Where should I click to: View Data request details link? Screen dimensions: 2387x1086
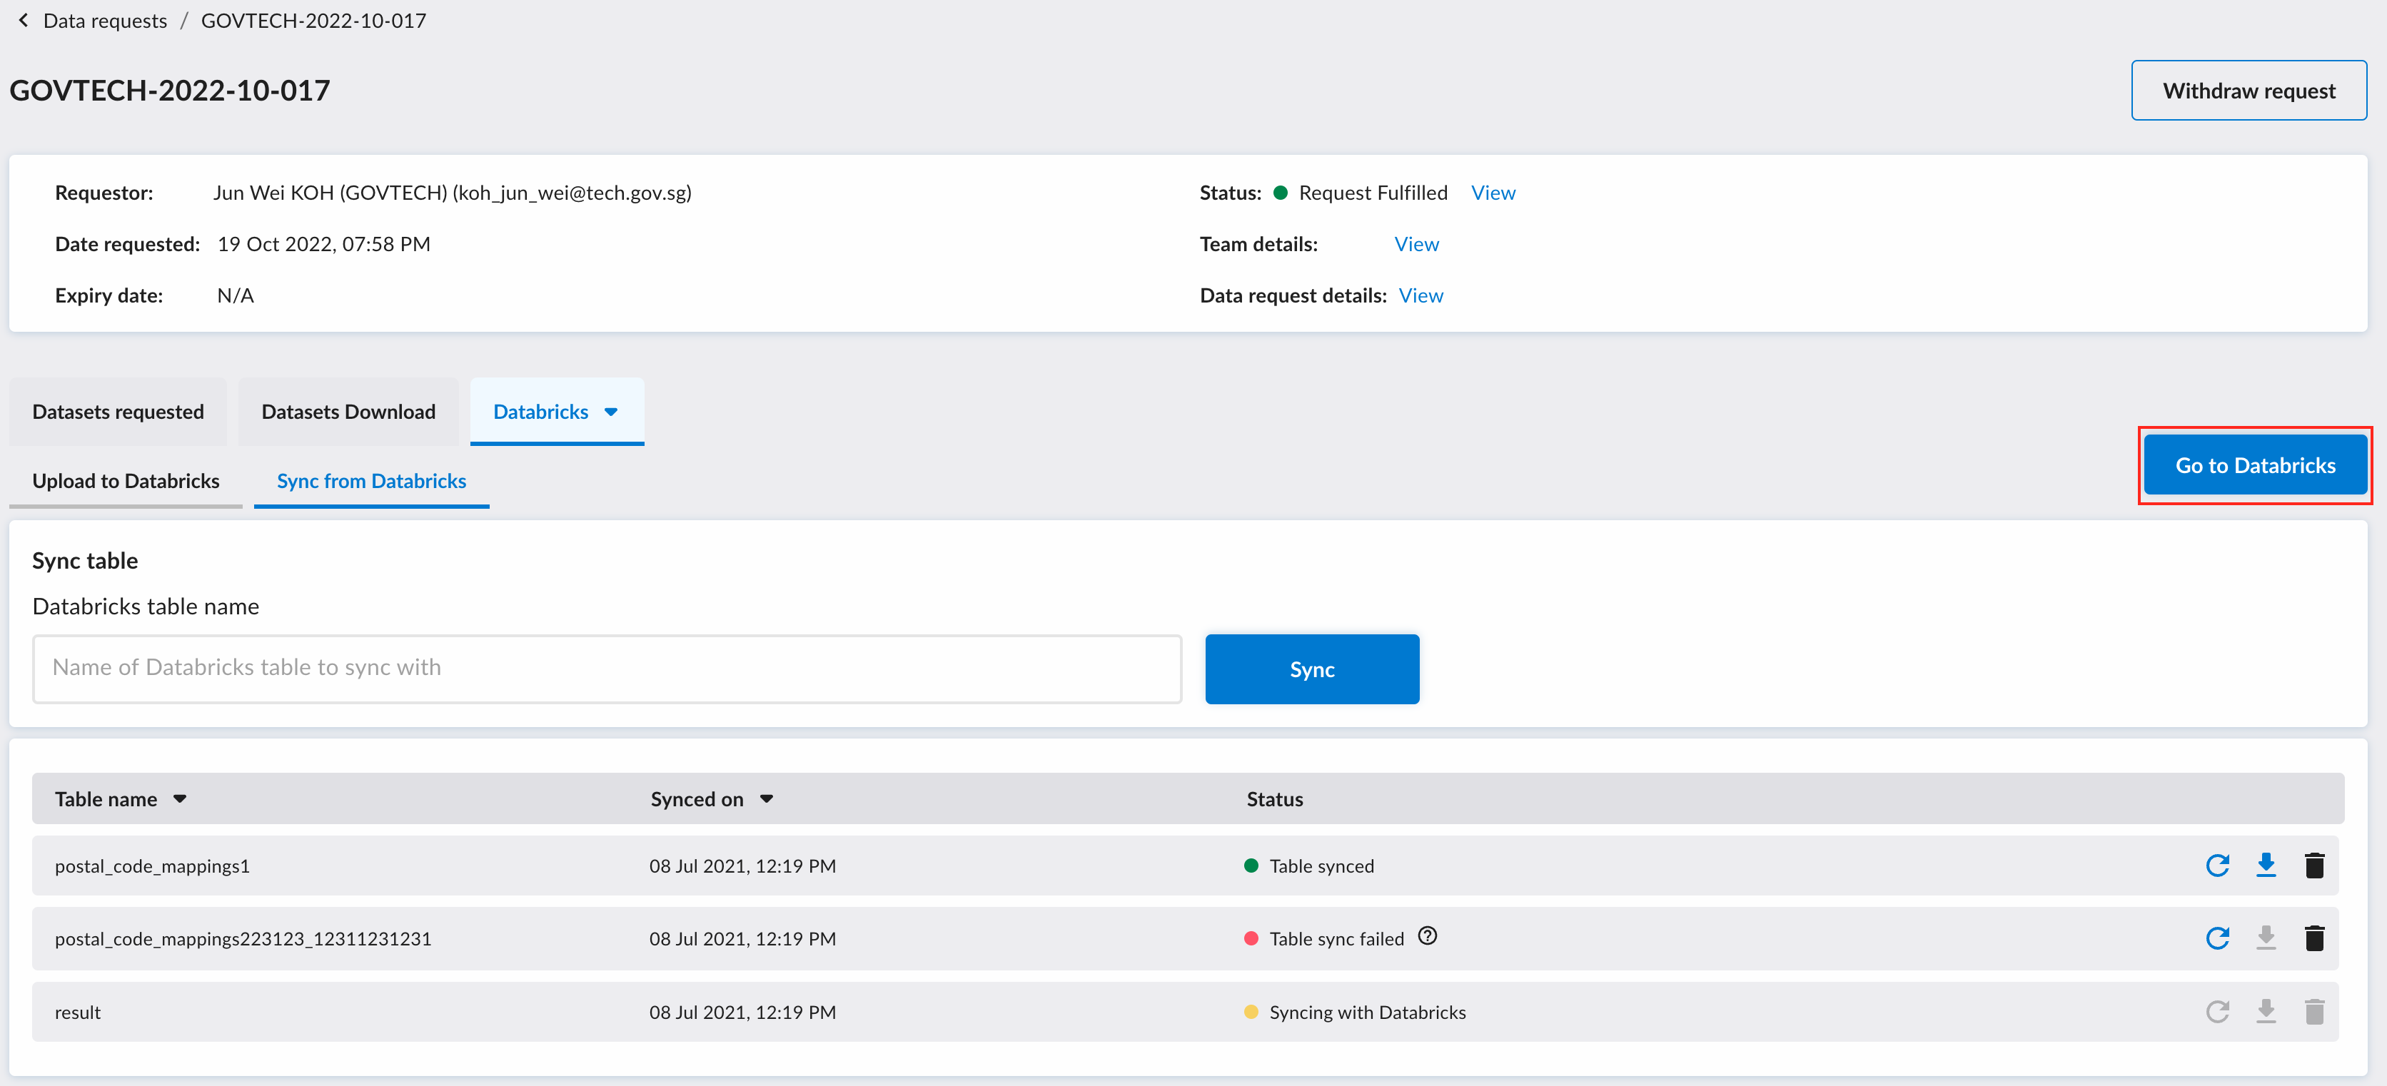(1420, 295)
